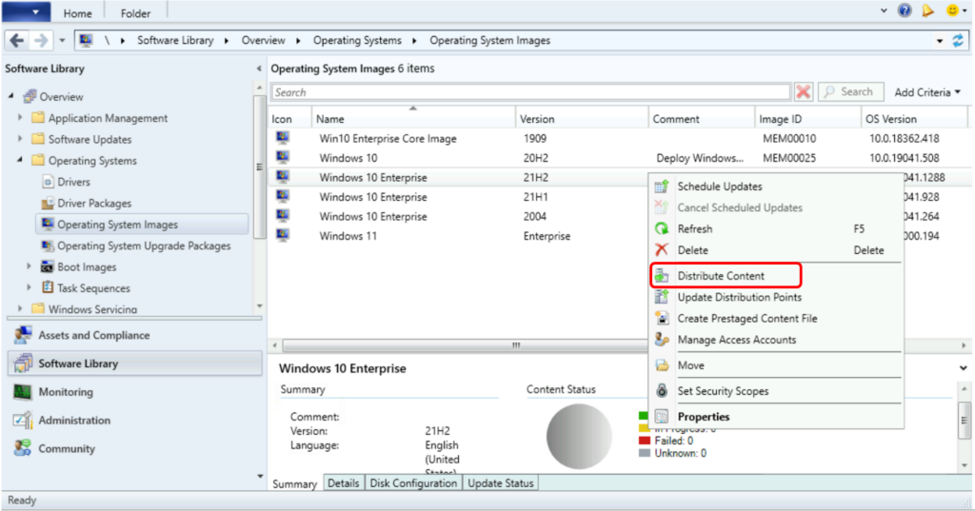Open the address bar history dropdown arrow
The width and height of the screenshot is (975, 511).
940,41
